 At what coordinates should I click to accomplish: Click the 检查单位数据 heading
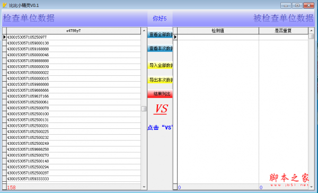tap(29, 18)
